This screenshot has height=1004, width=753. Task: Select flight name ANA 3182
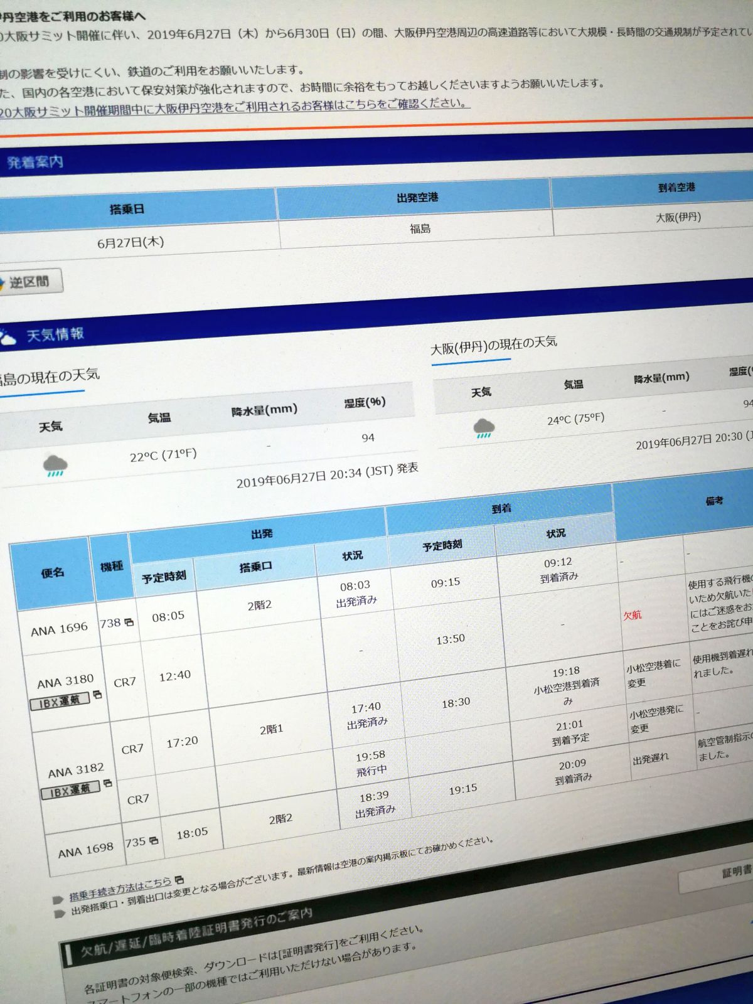(x=76, y=771)
